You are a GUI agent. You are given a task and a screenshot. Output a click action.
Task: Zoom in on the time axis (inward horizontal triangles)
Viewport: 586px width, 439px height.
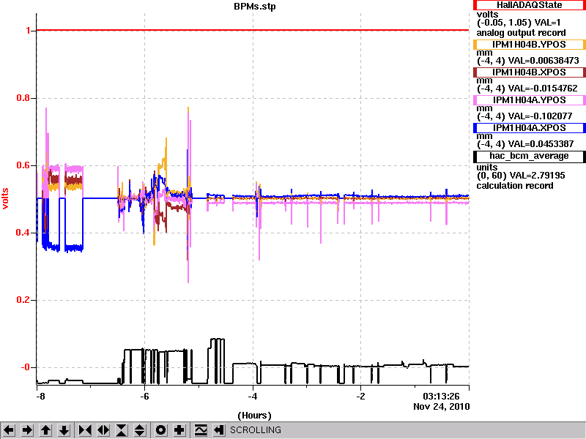(x=85, y=430)
